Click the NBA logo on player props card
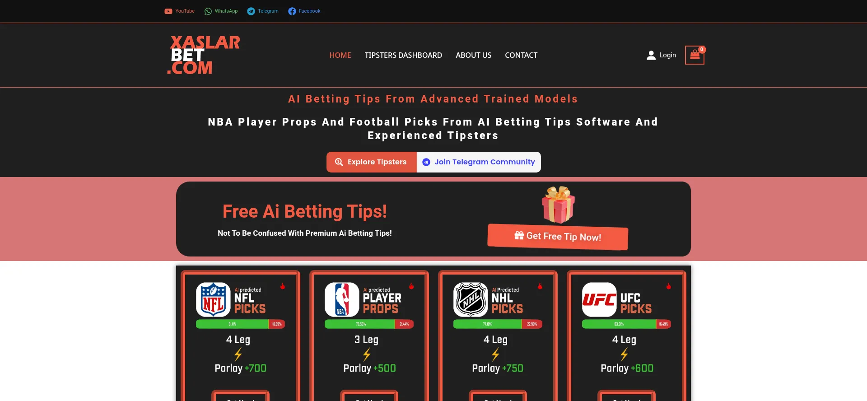This screenshot has height=401, width=867. [342, 299]
